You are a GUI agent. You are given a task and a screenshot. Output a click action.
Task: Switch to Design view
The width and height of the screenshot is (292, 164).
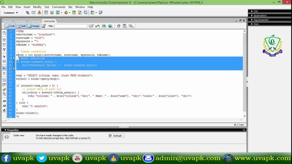pyautogui.click(x=34, y=26)
